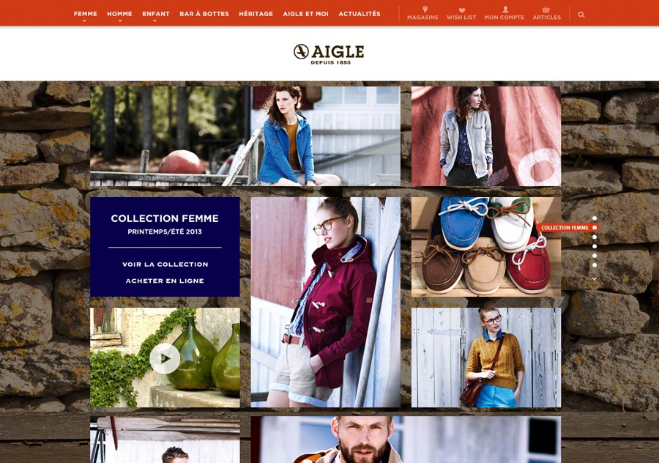This screenshot has height=463, width=659.
Task: Click the Aigle logo
Action: pos(329,53)
